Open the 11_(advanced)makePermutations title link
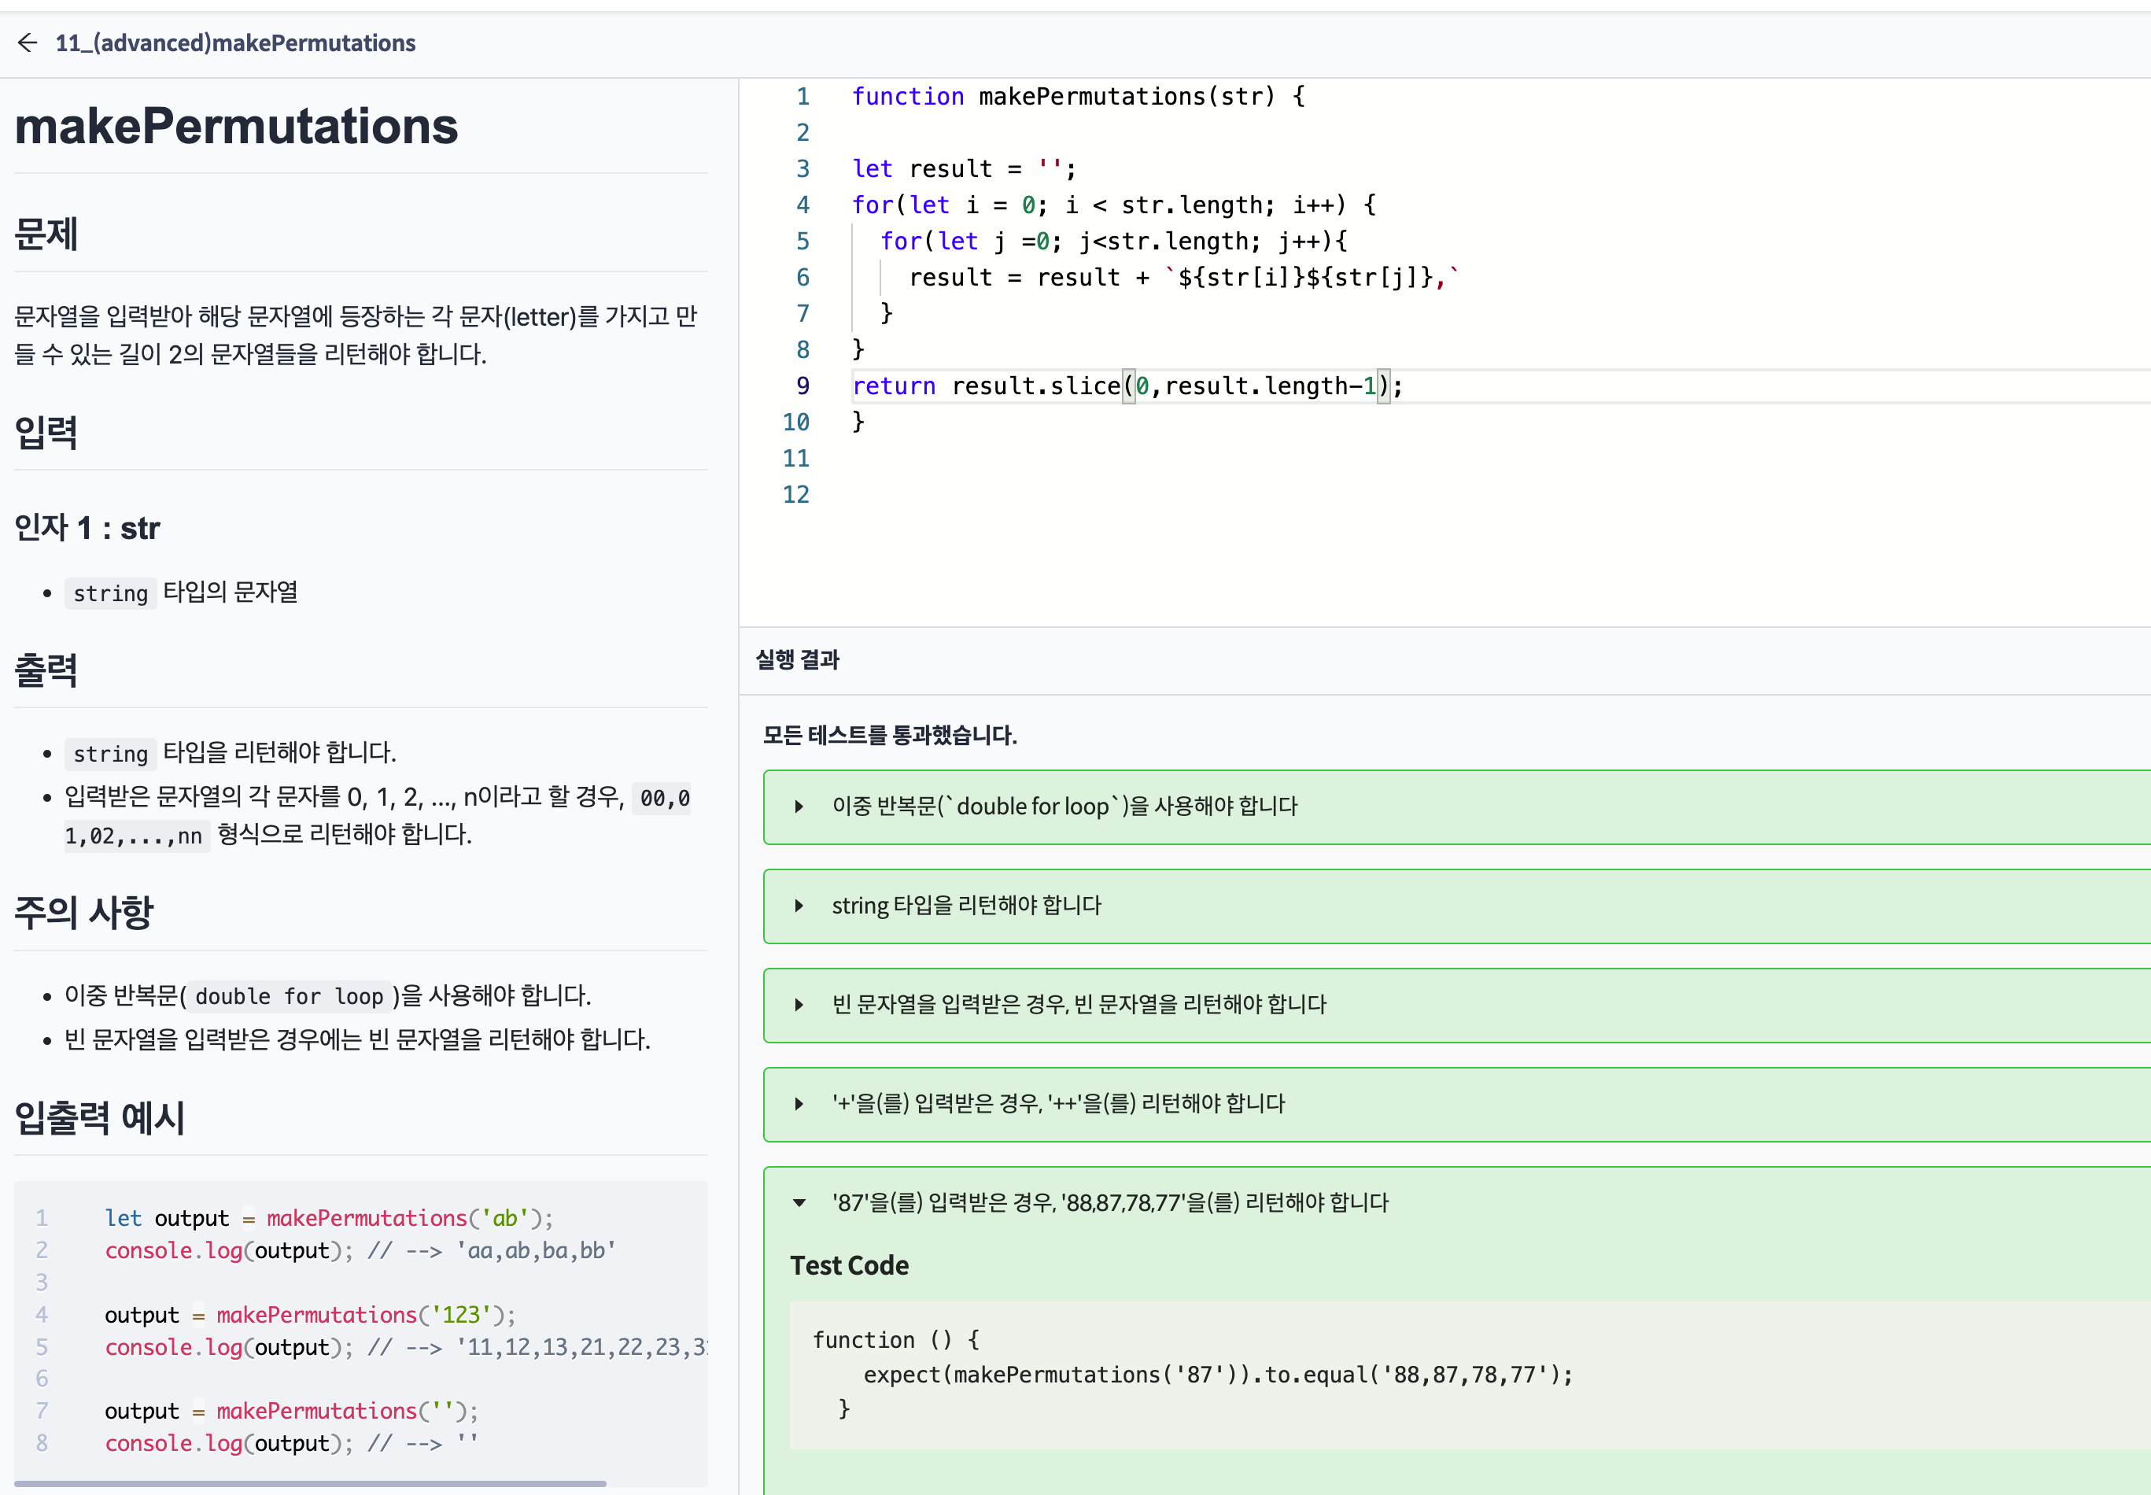 235,43
